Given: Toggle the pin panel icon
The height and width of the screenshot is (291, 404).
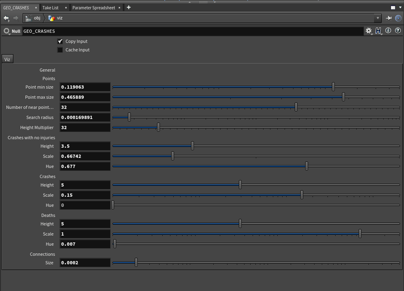Looking at the screenshot, I should [389, 18].
